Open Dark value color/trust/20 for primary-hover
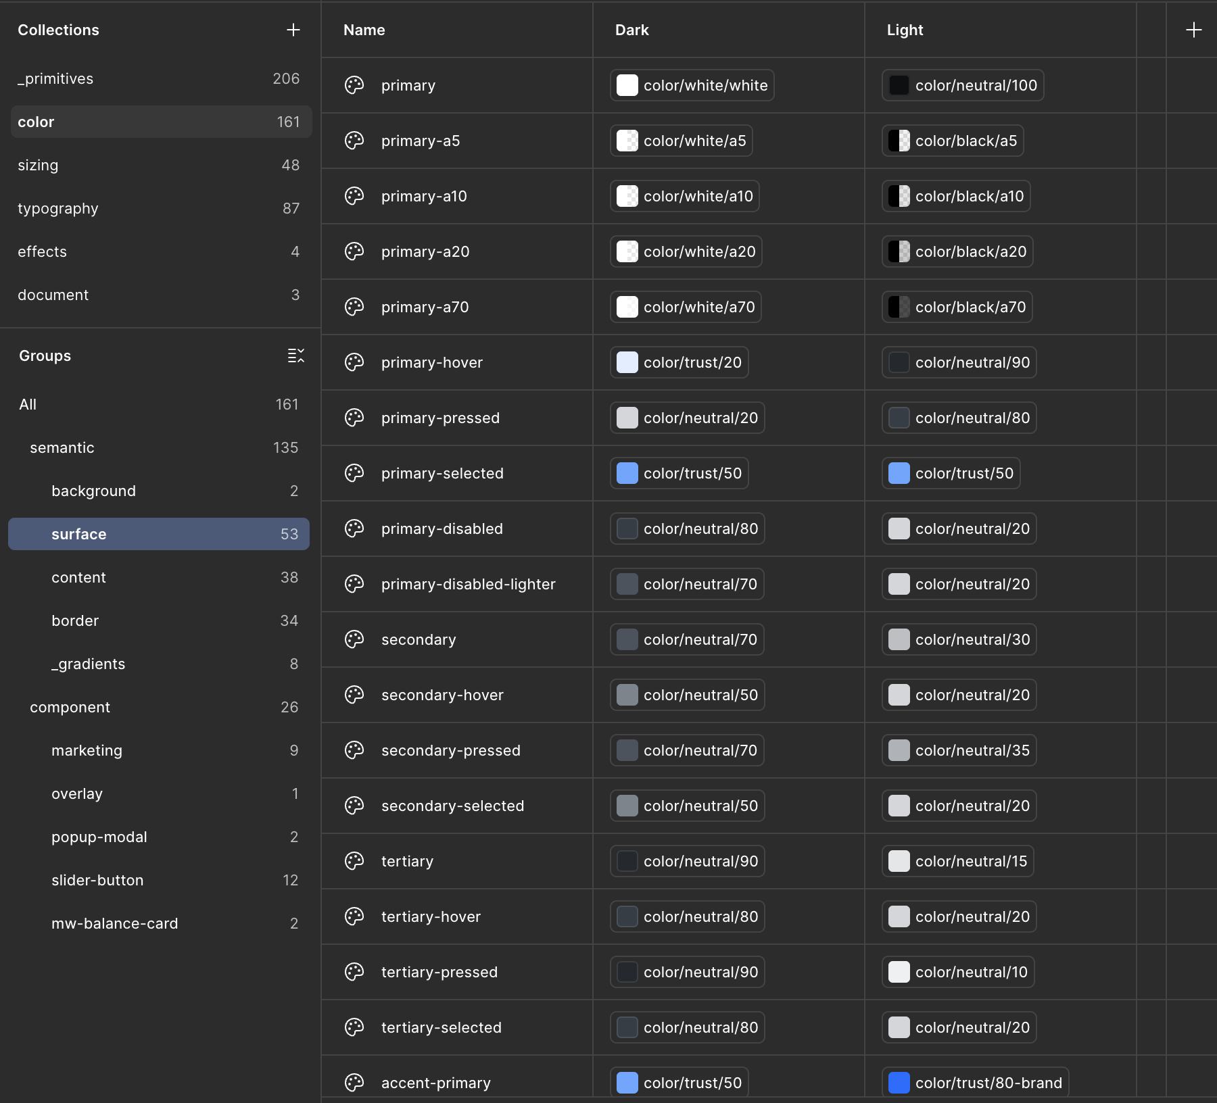Image resolution: width=1217 pixels, height=1103 pixels. tap(679, 362)
